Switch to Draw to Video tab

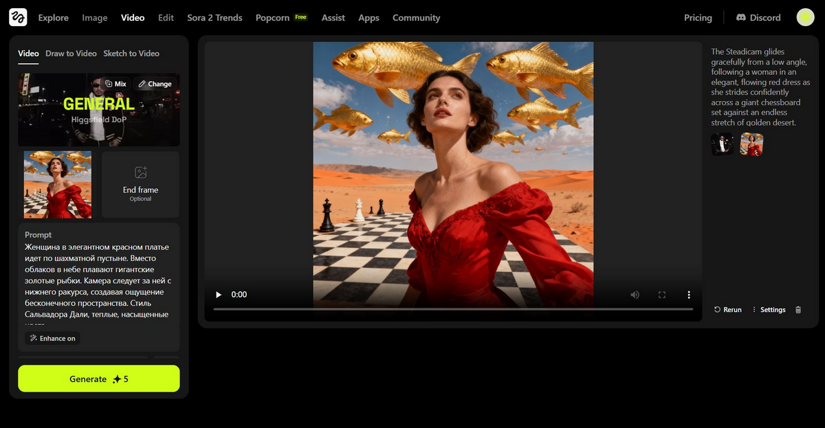click(x=71, y=54)
